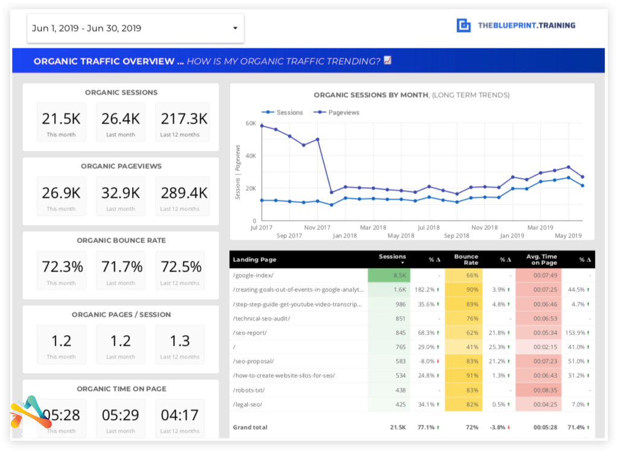Image resolution: width=618 pixels, height=452 pixels.
Task: Click the green up arrow beside 77.1% total
Action: tap(438, 427)
